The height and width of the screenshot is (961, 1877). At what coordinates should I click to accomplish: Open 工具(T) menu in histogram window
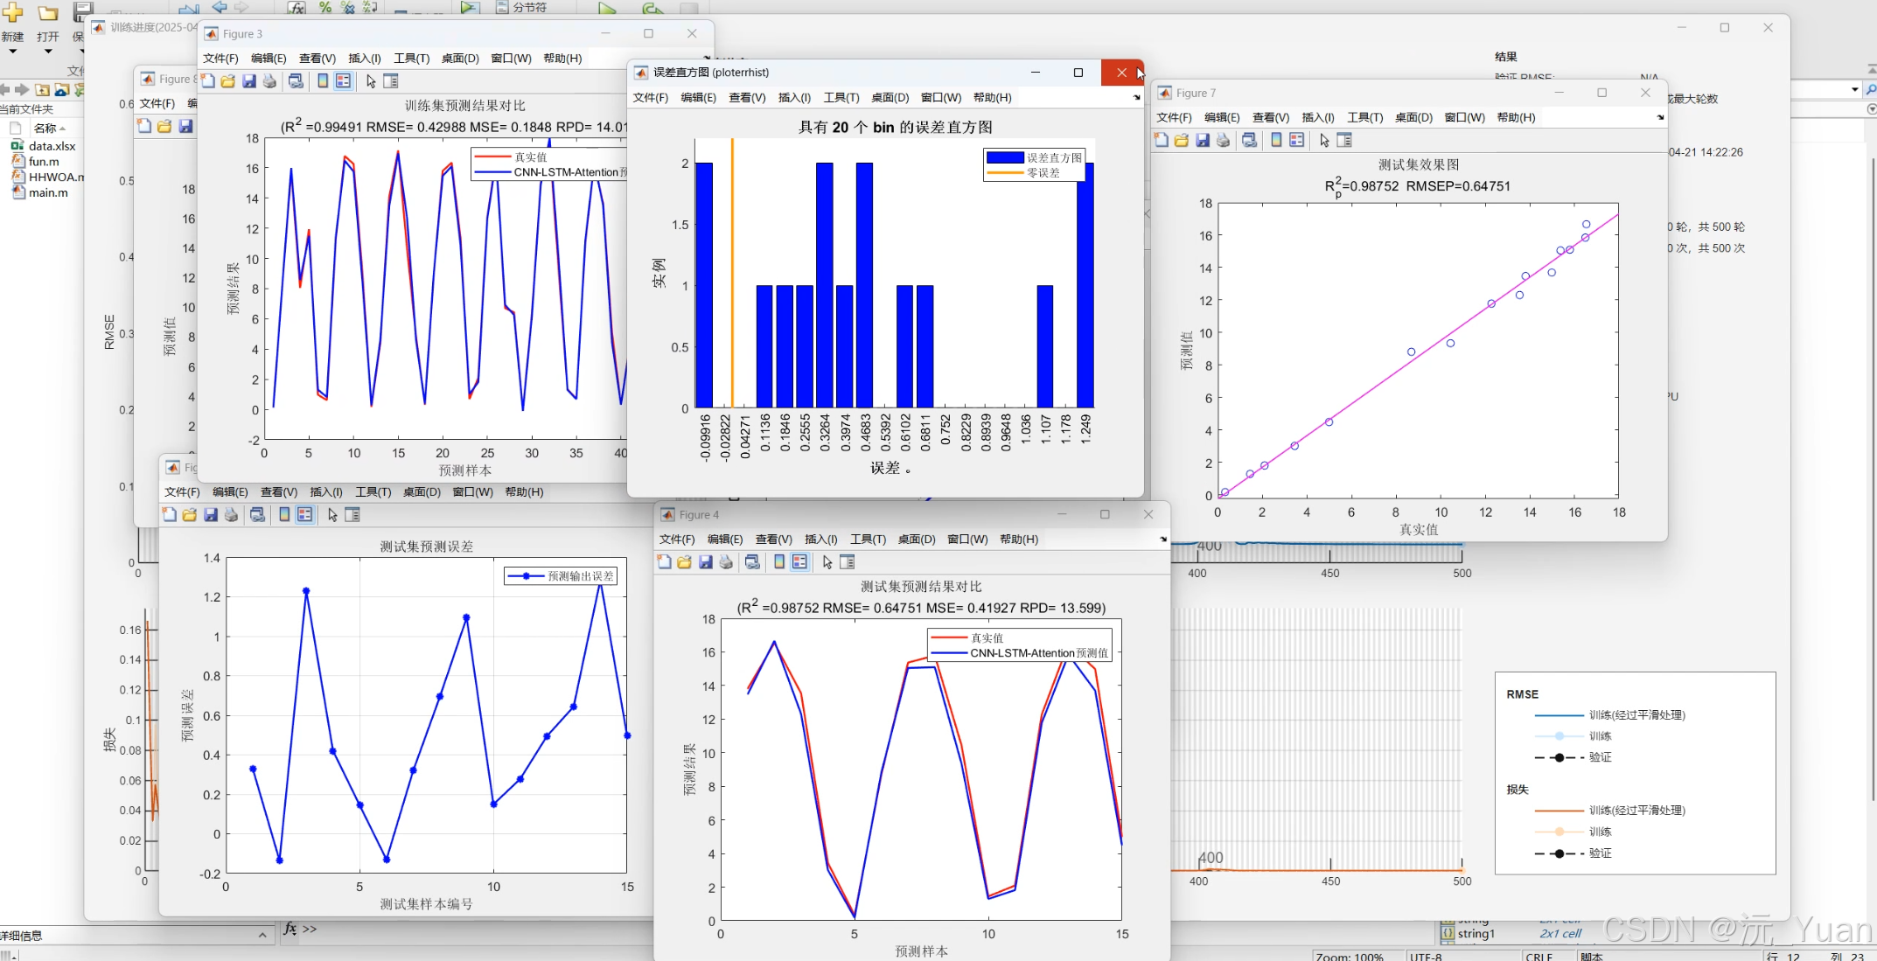click(x=841, y=97)
